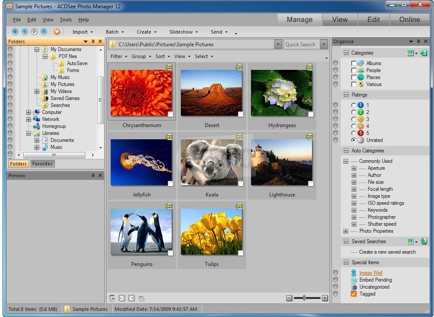Viewport: 434px width, 317px height.
Task: Open the Image Well link
Action: 370,273
